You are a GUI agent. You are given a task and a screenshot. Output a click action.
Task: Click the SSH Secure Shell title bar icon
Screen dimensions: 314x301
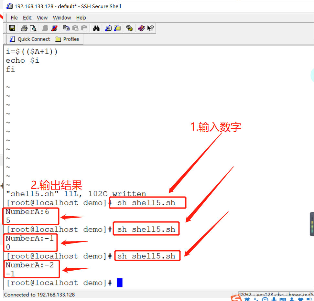(x=10, y=6)
